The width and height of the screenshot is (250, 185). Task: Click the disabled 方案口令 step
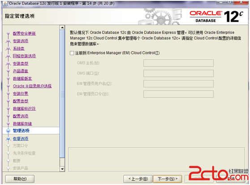(x=20, y=146)
